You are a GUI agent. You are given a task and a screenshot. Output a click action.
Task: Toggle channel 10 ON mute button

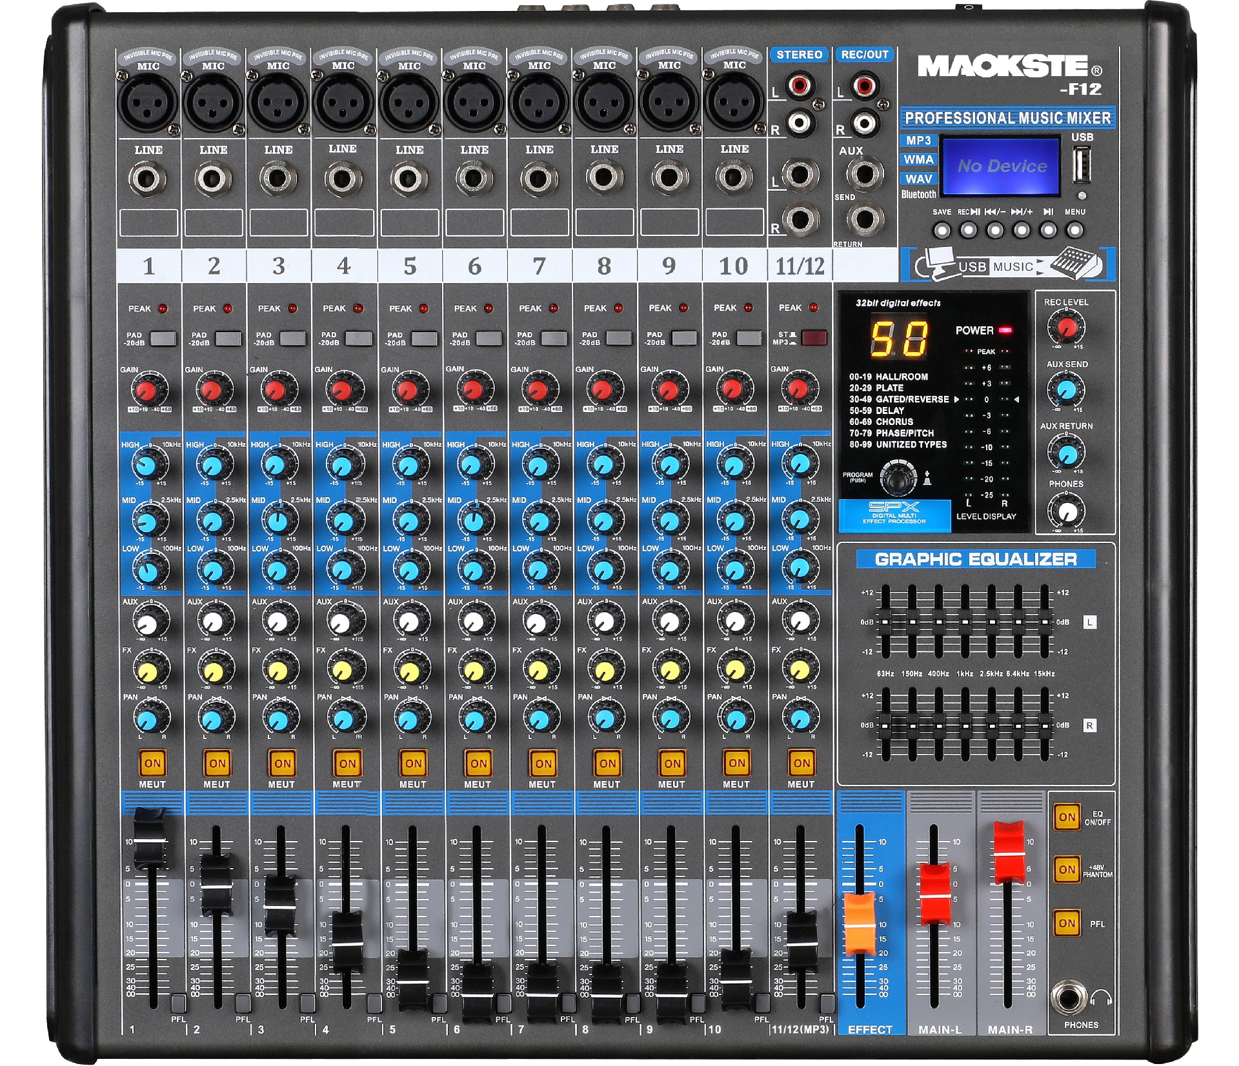[737, 763]
